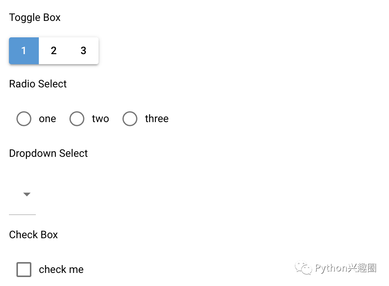
Task: Switch the toggle box to 2
Action: (54, 51)
